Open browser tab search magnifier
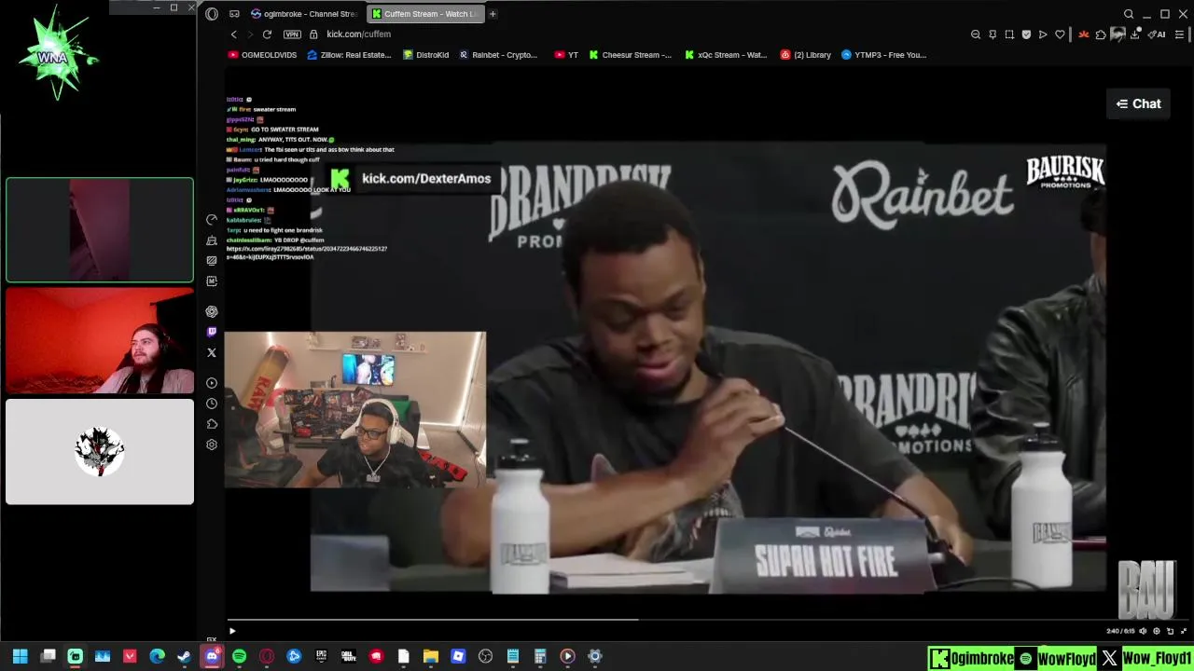Screen dimensions: 1194x671 pos(1129,14)
